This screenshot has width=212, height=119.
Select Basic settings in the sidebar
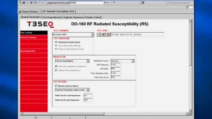click(x=34, y=33)
